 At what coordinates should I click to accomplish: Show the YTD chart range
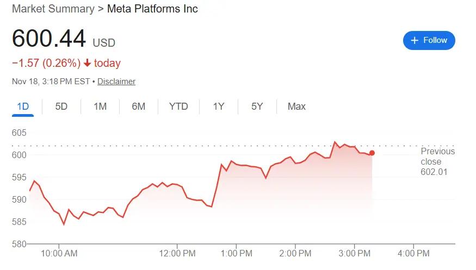pyautogui.click(x=178, y=106)
